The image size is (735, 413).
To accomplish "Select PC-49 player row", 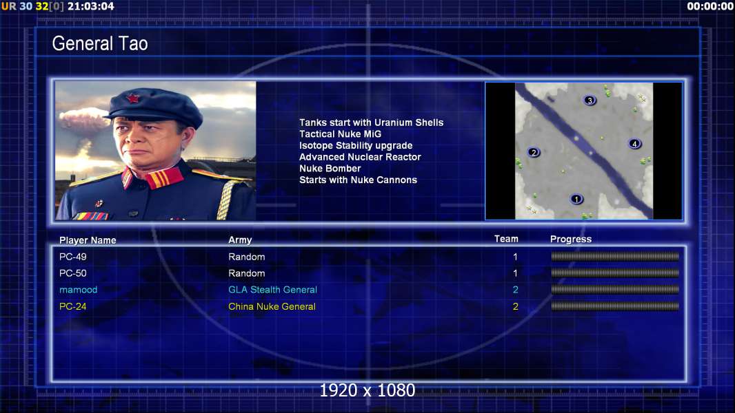I will [369, 256].
